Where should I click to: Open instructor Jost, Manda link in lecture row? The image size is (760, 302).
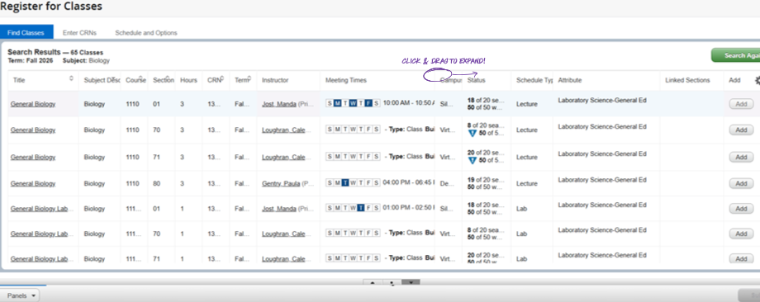279,104
